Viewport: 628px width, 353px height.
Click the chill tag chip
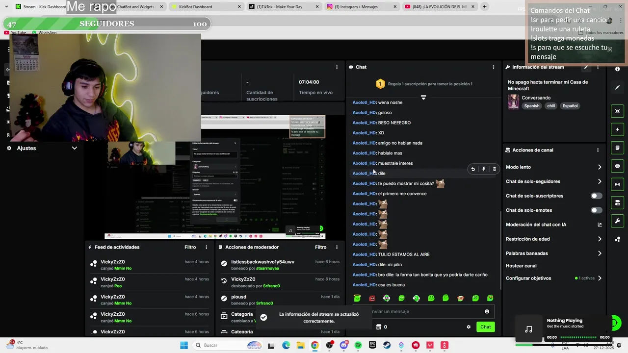point(551,106)
